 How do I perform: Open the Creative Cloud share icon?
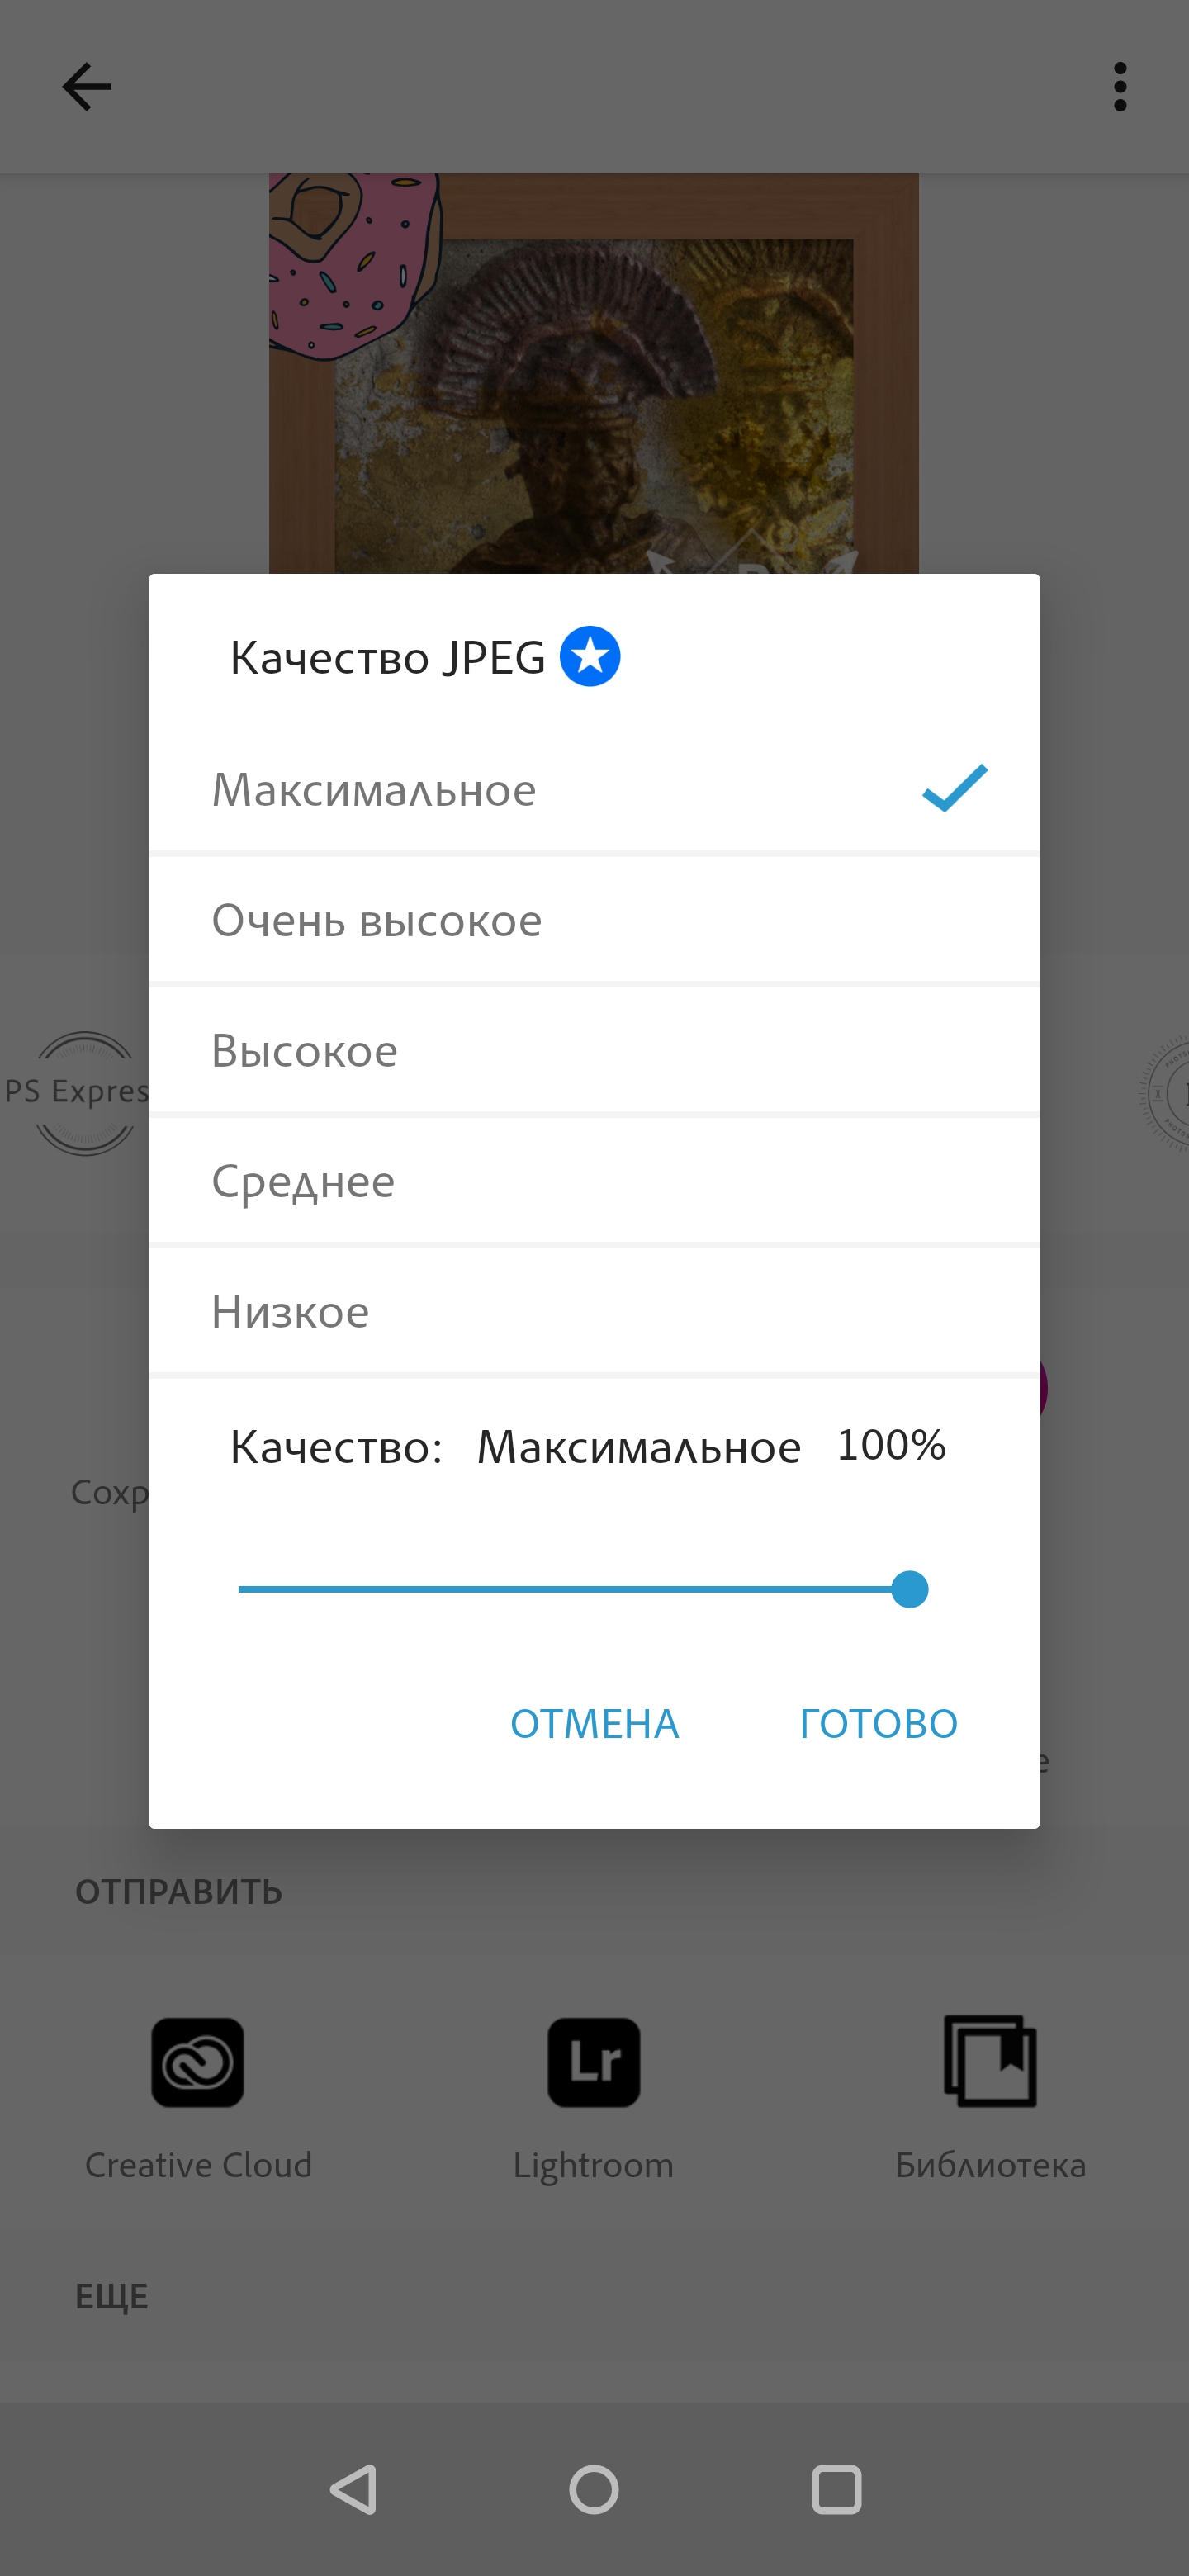pos(198,2062)
